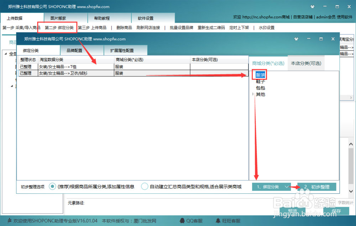Click 重新生成二维码 toolbar item
Screen dimensions: 356x226
211,28
